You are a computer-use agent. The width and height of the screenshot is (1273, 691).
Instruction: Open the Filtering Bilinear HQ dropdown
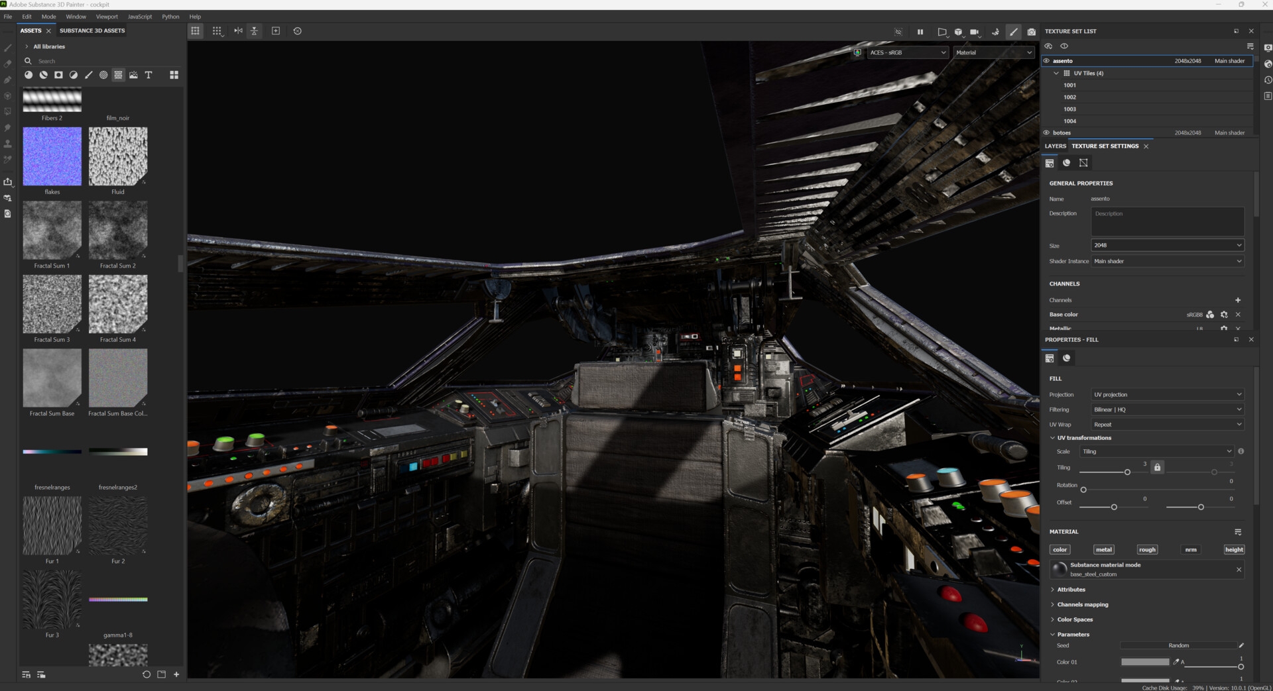1168,409
